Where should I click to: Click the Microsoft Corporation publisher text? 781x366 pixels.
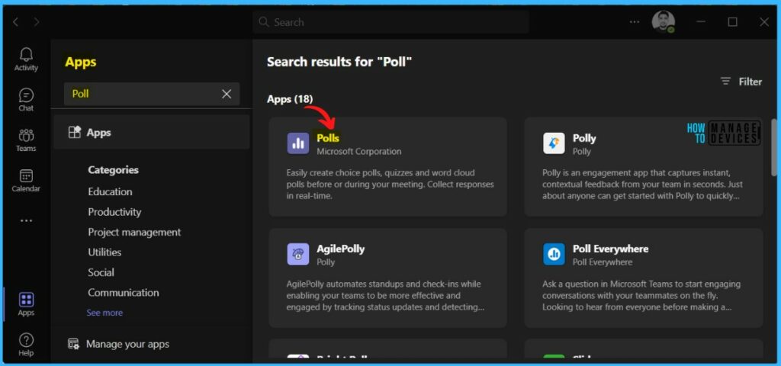click(359, 152)
